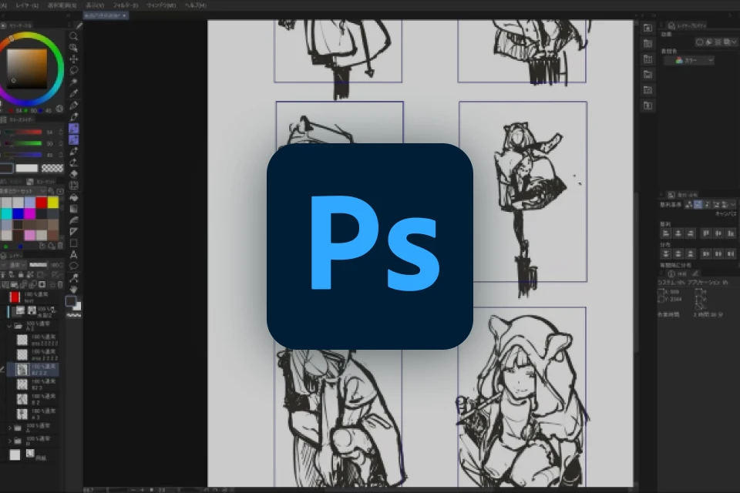This screenshot has height=493, width=740.
Task: Select the Pen tool below the eyedropper
Action: point(74,105)
